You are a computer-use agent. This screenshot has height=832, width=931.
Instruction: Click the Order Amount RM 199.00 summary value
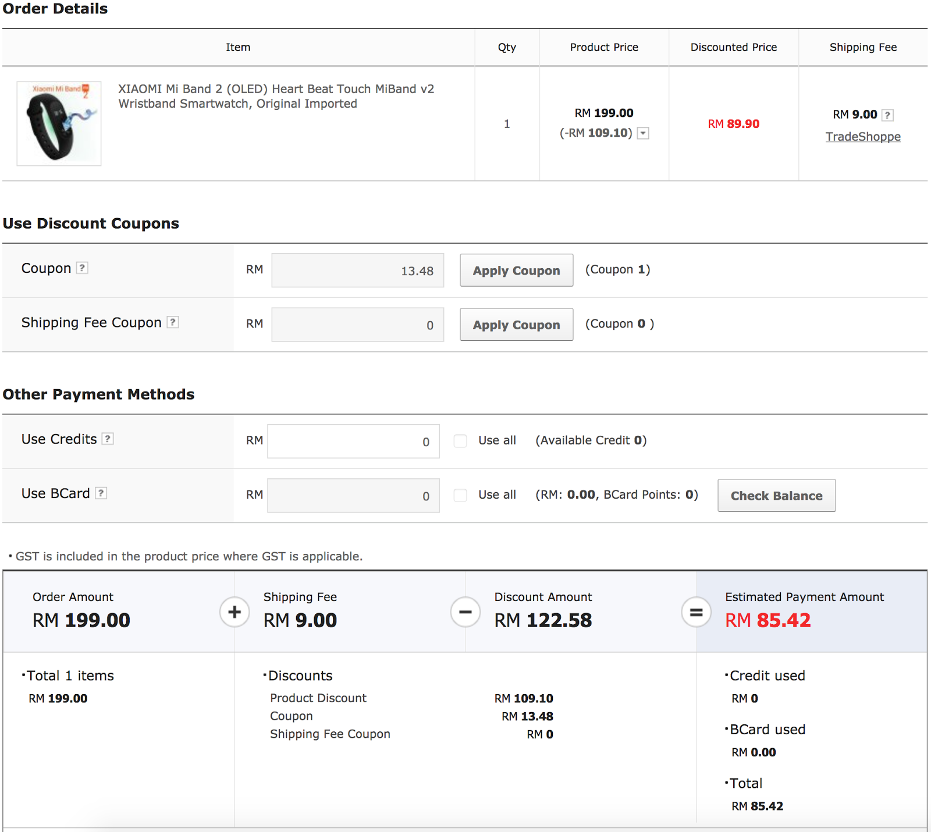[81, 620]
